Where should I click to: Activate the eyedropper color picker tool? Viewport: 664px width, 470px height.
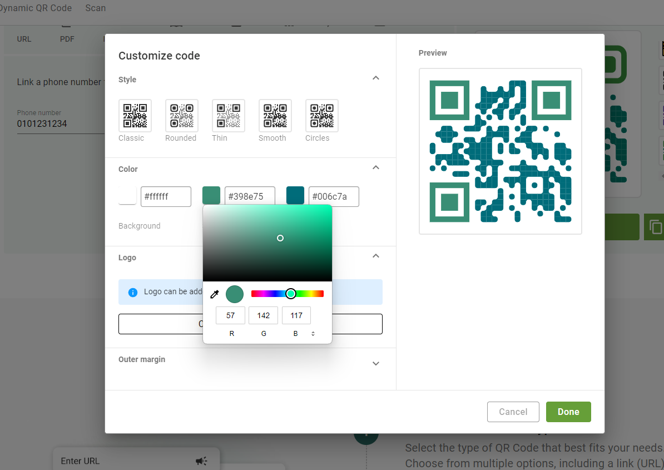click(x=215, y=294)
